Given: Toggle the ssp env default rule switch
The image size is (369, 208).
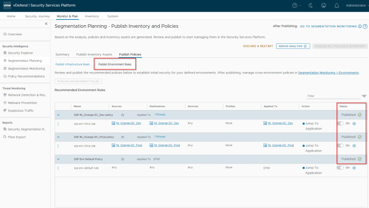Looking at the screenshot, I should click(341, 167).
